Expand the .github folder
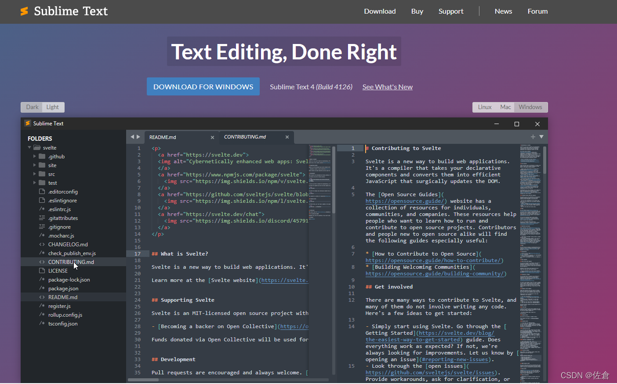This screenshot has height=384, width=617. pyautogui.click(x=35, y=156)
